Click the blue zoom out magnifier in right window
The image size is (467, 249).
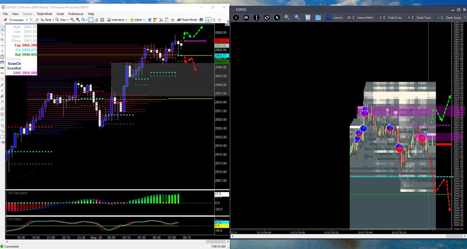[297, 17]
